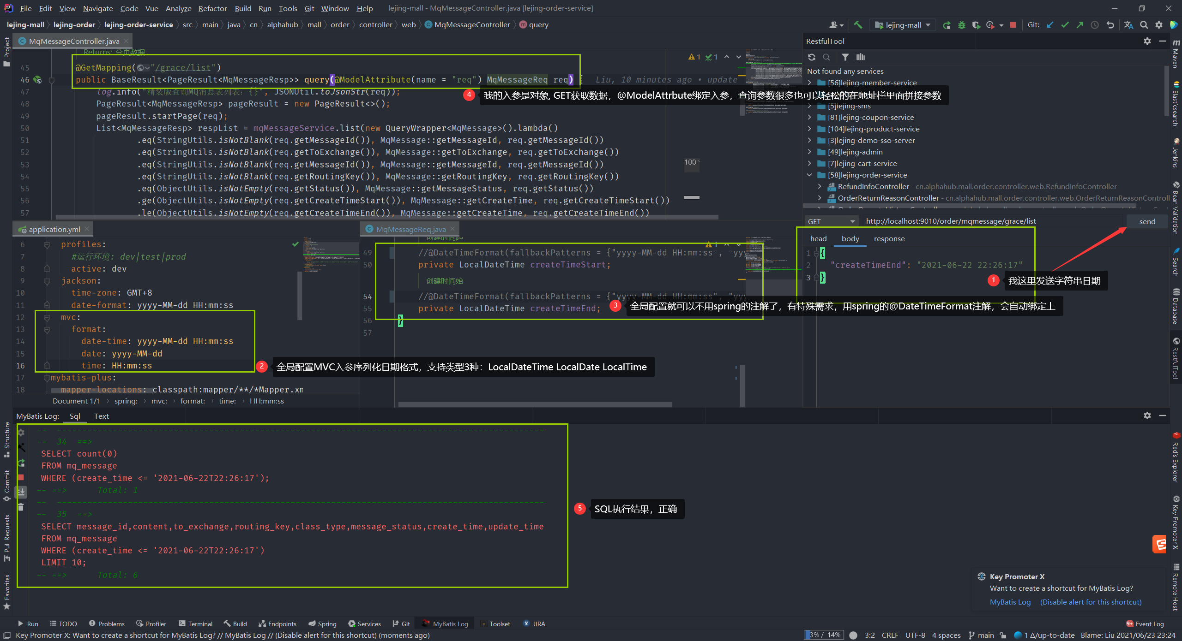Refresh the RestfulTool service list

tap(812, 57)
